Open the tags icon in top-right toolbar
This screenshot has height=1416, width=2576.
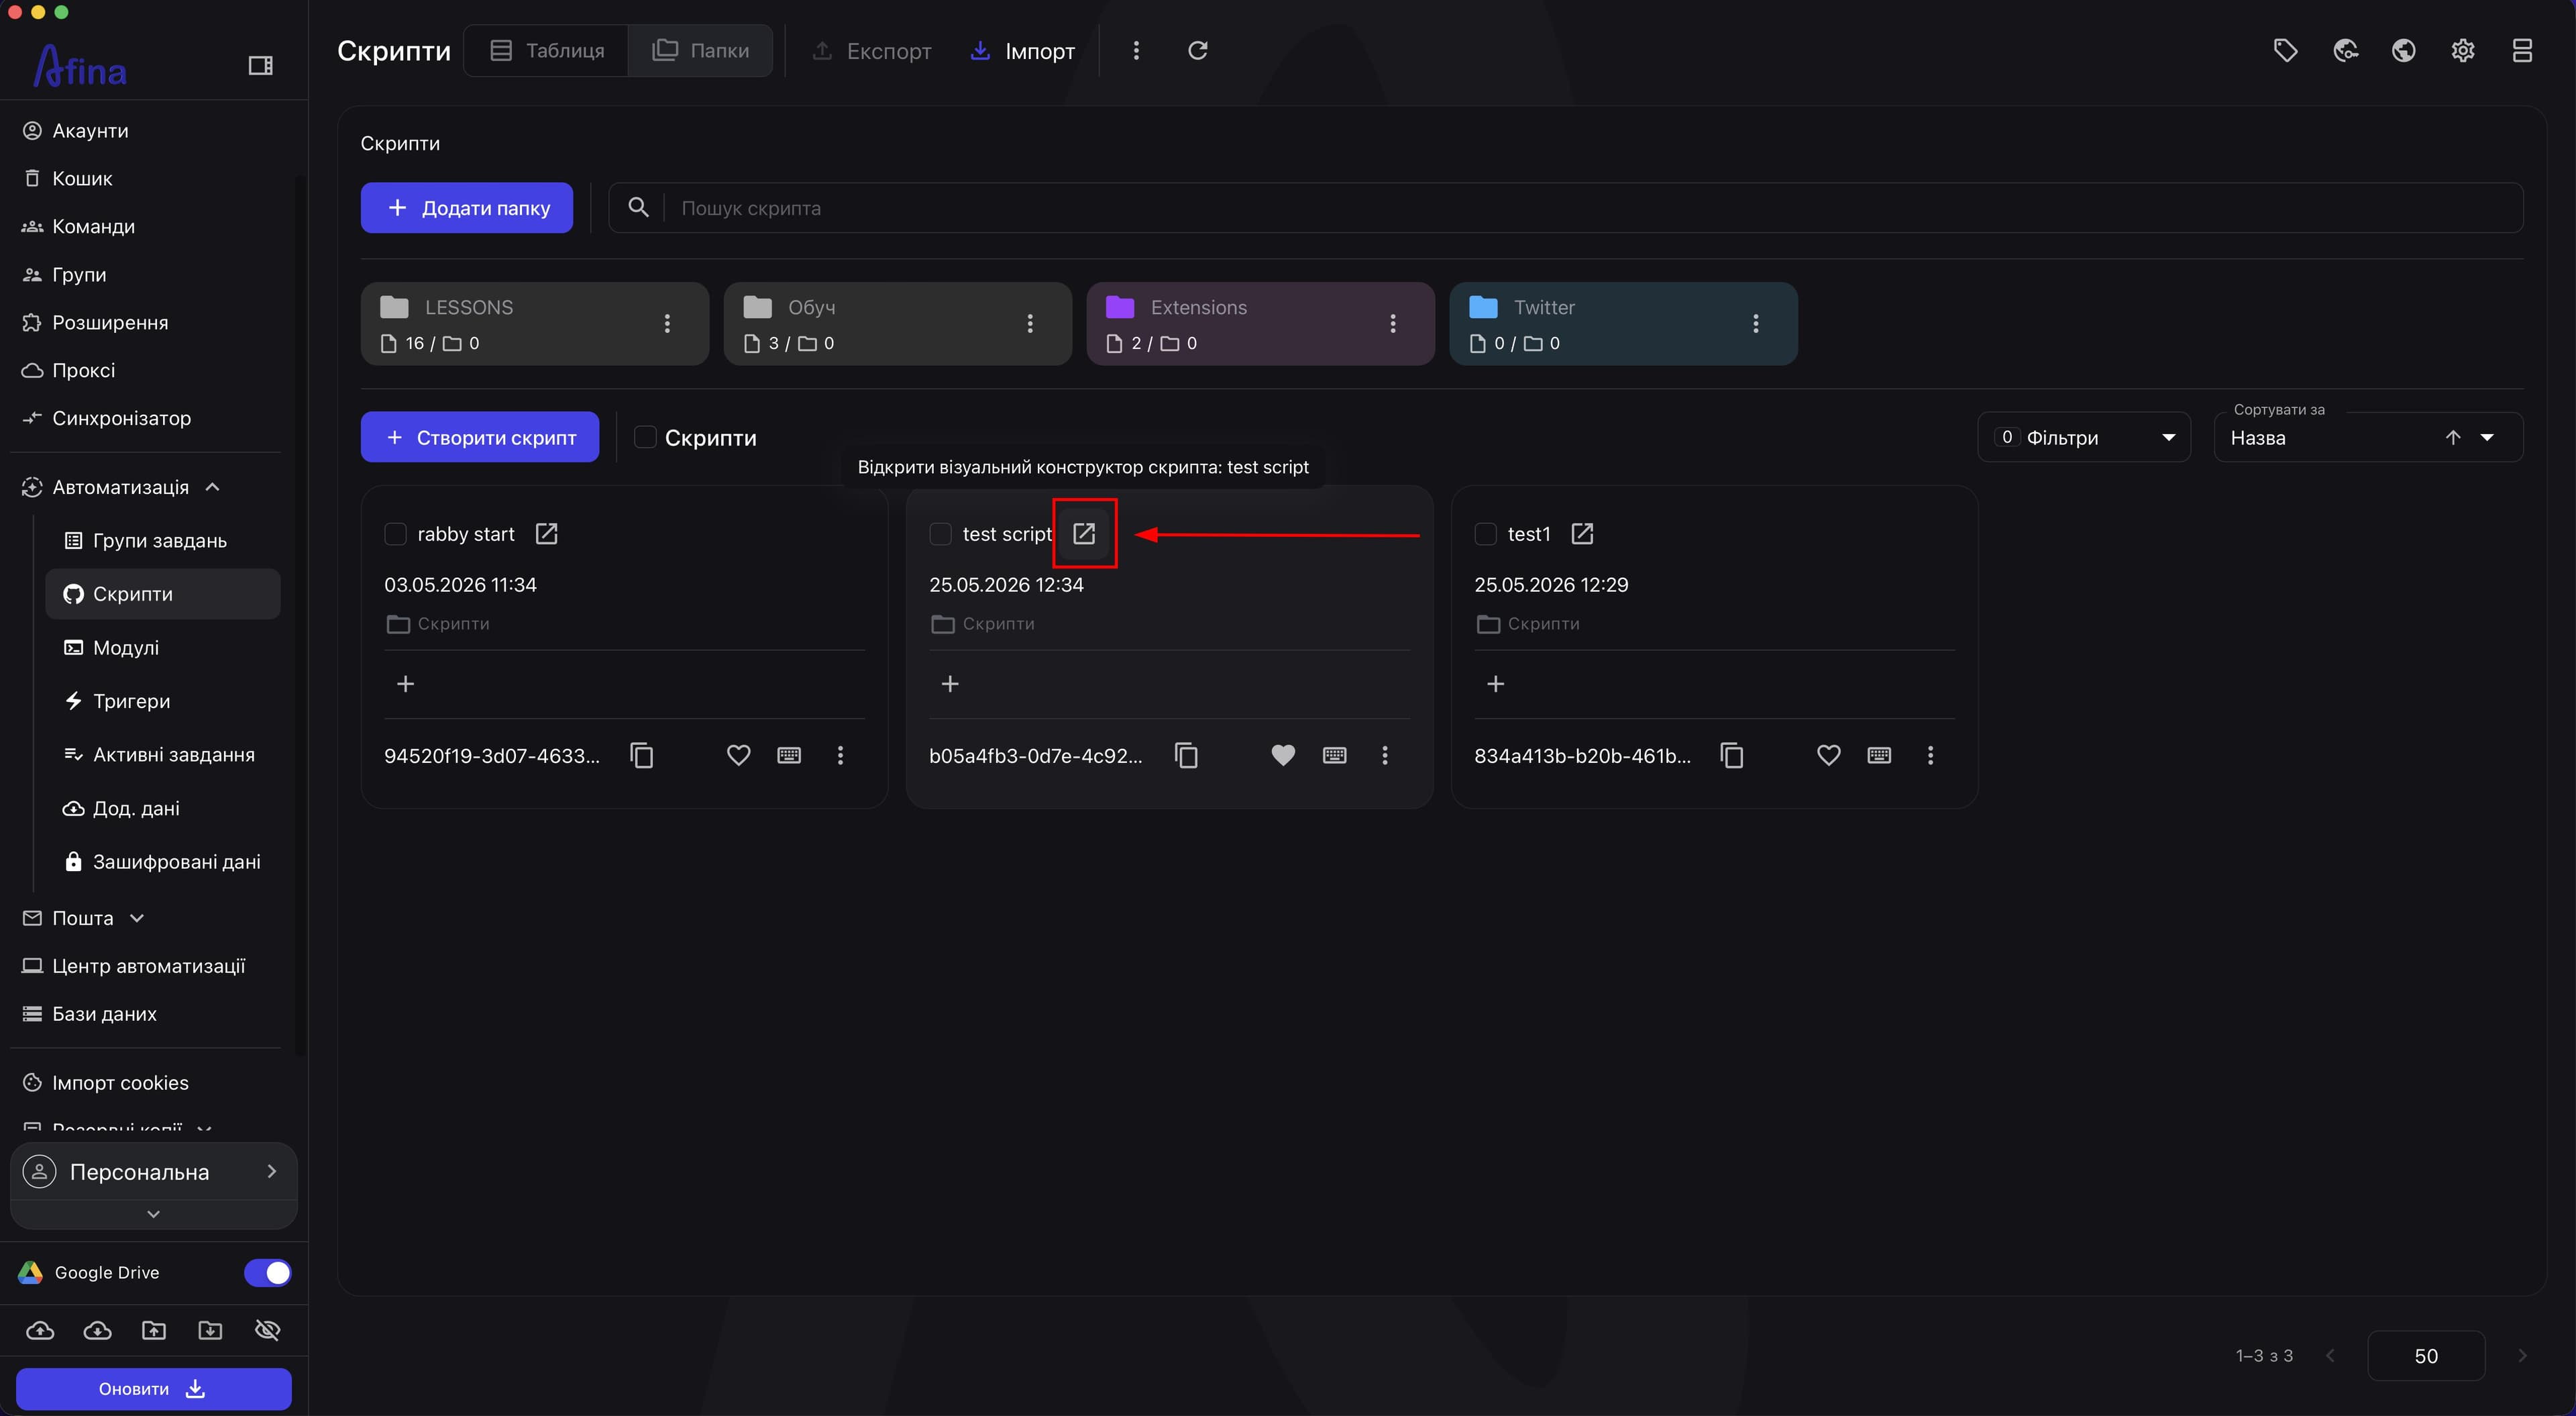2285,50
